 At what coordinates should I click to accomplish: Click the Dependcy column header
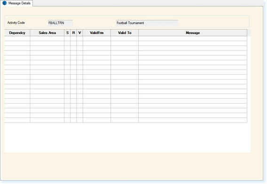[x=17, y=33]
